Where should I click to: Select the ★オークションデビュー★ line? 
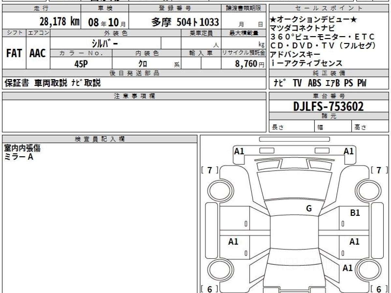tap(313, 20)
